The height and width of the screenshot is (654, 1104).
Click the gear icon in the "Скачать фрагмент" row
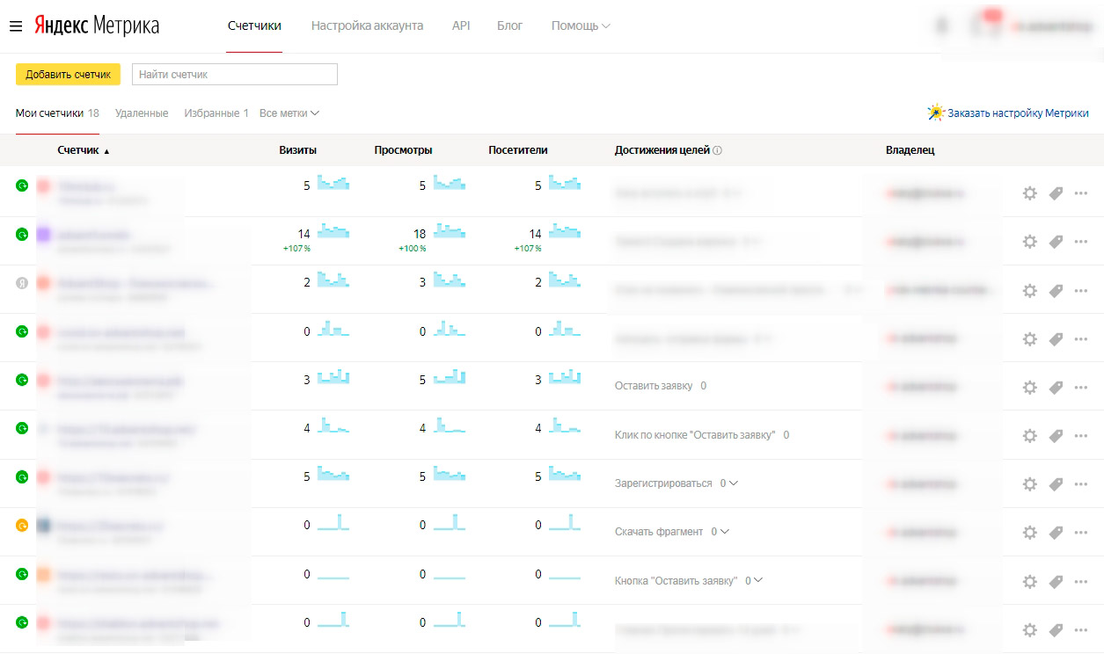pos(1029,532)
